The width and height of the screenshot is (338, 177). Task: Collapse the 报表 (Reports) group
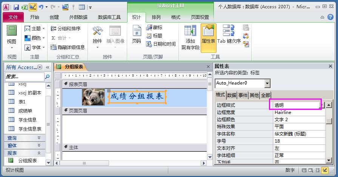click(x=25, y=153)
